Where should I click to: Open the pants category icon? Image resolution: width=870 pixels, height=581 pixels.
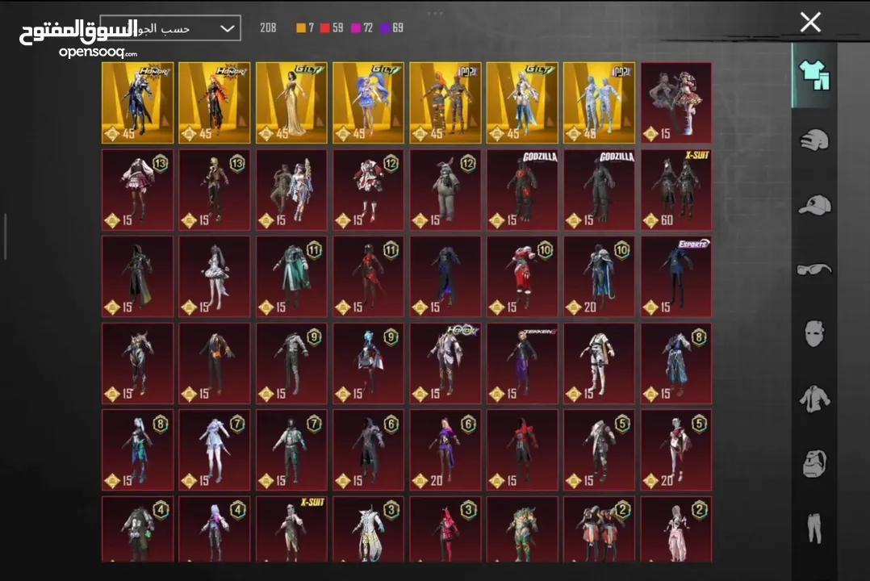click(x=814, y=528)
